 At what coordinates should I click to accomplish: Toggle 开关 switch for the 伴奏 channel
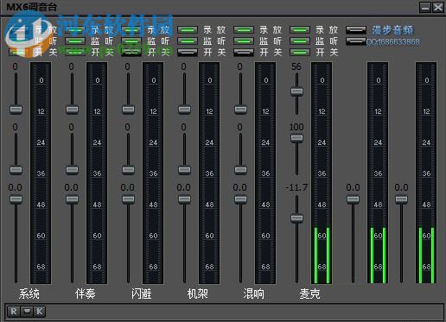[x=75, y=52]
